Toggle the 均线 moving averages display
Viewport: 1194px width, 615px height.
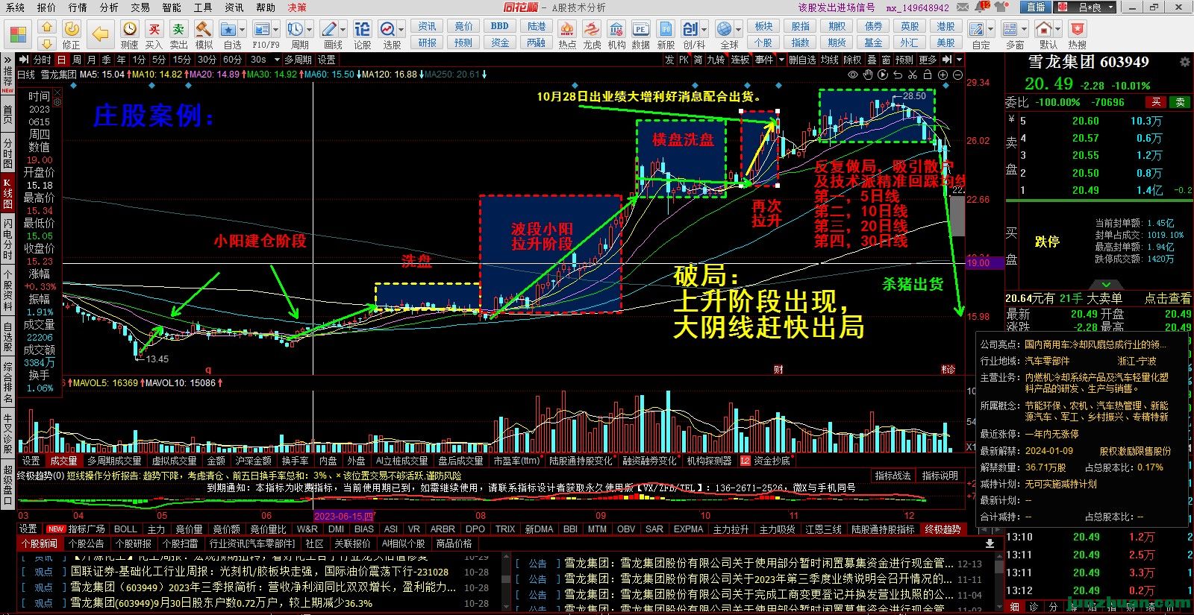830,60
